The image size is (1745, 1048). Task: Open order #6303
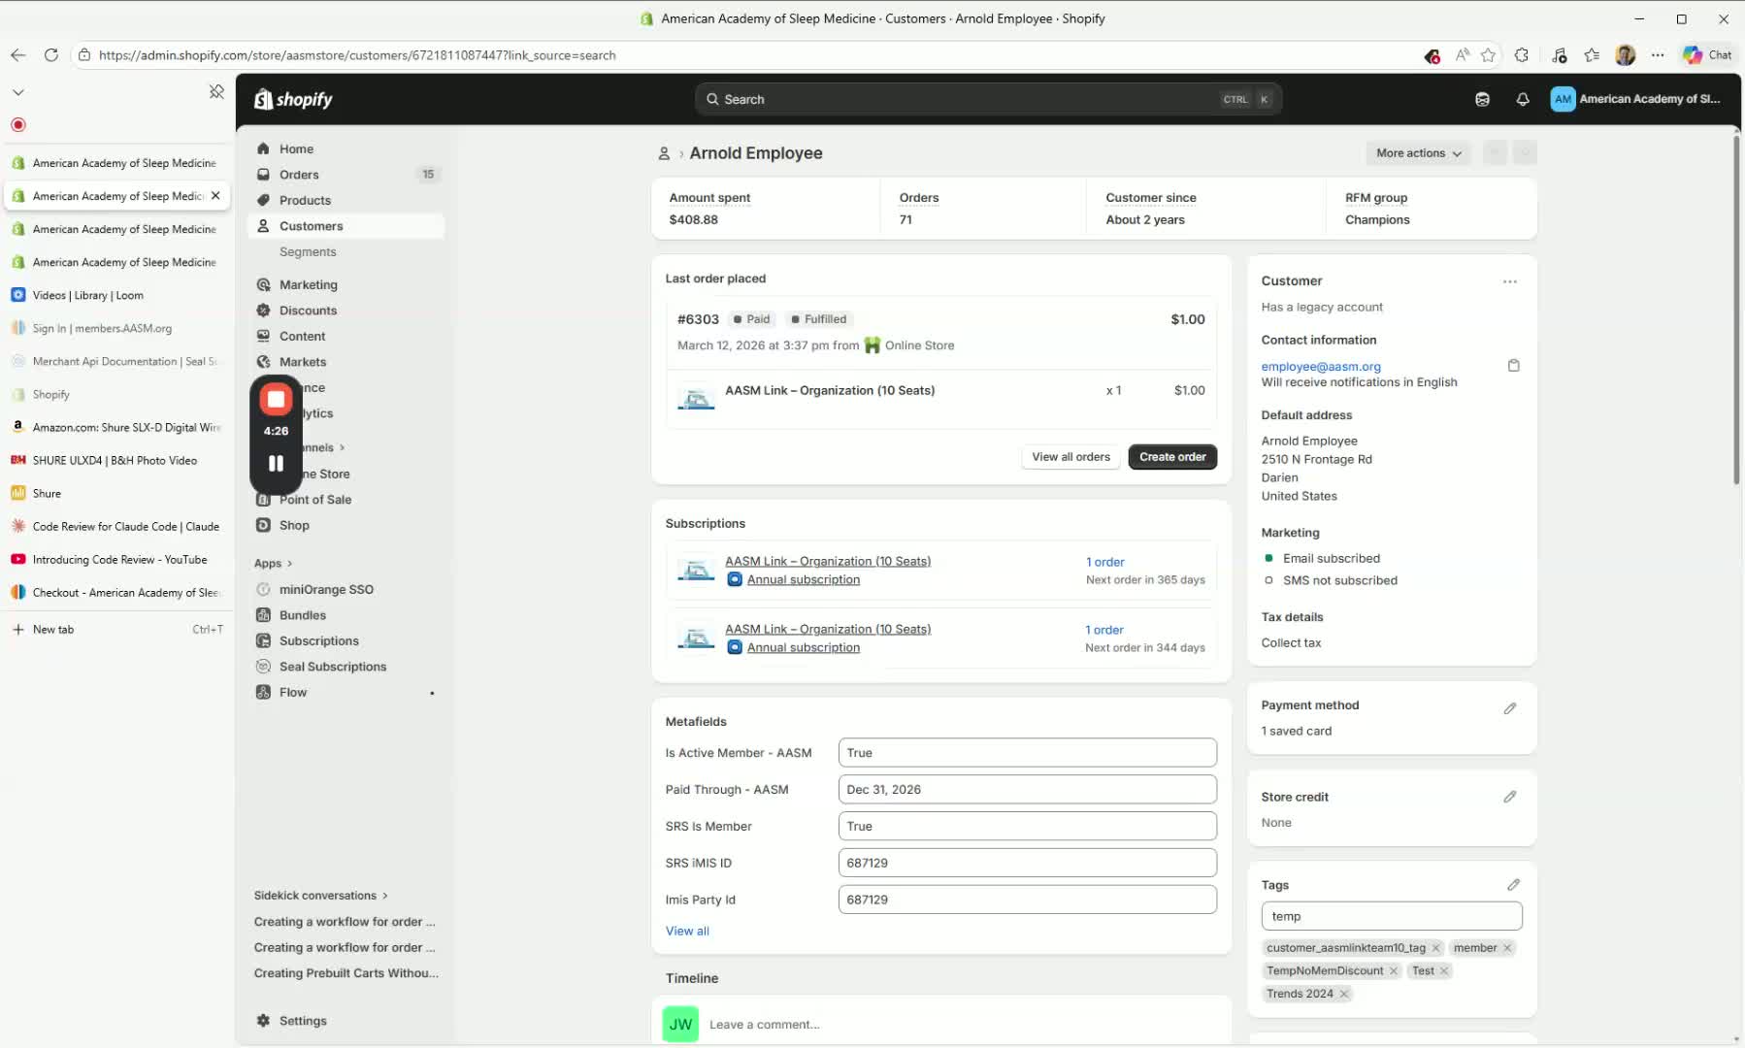(698, 319)
